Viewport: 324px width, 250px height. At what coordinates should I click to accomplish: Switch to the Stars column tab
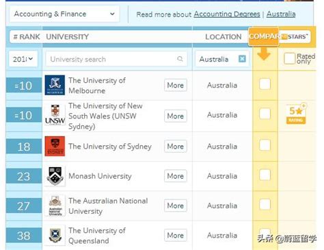click(x=295, y=36)
